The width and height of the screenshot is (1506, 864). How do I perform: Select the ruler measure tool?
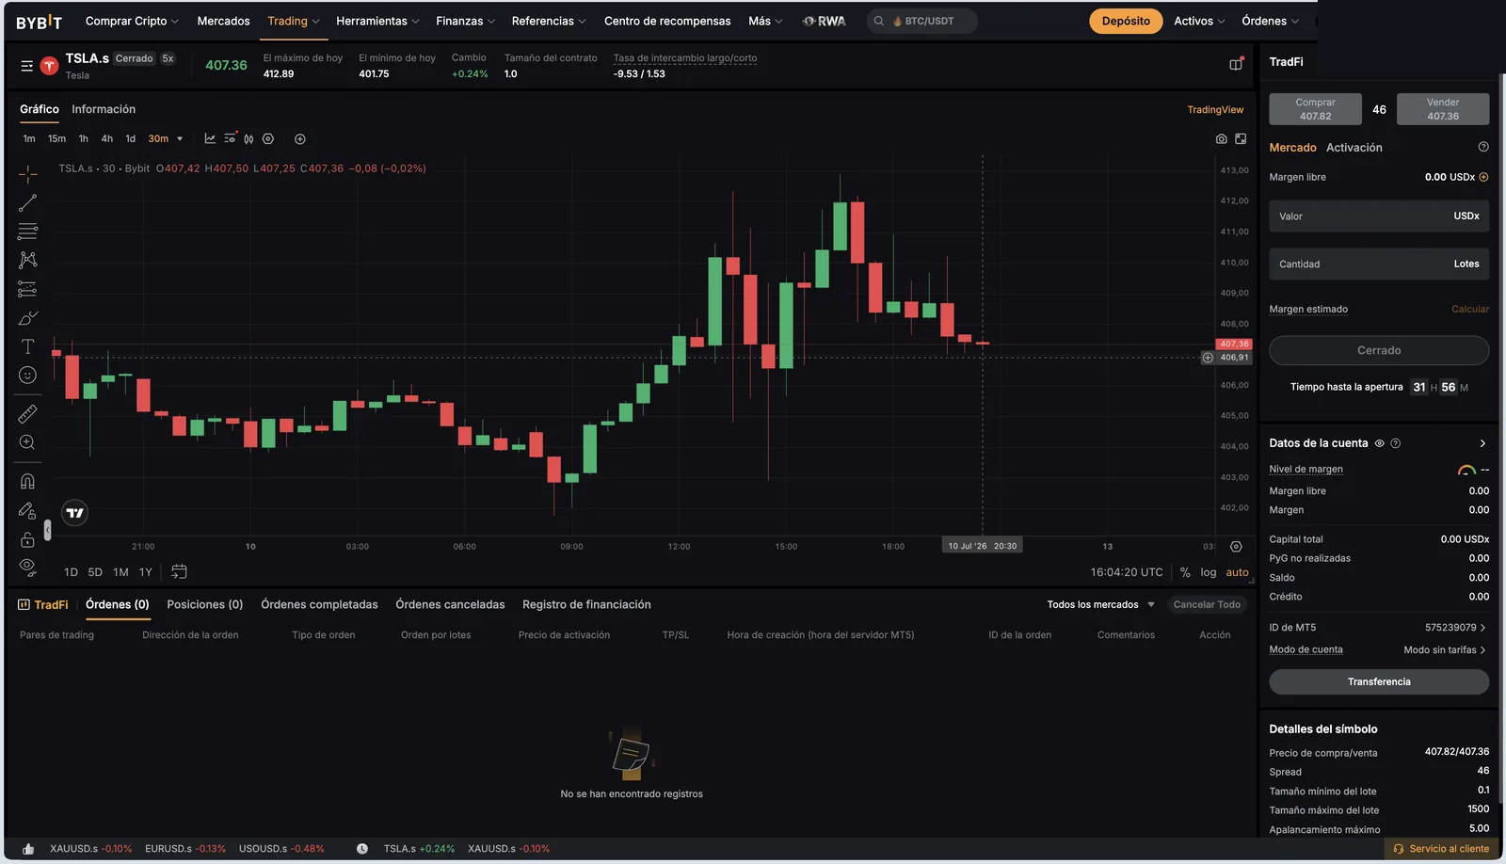coord(28,413)
